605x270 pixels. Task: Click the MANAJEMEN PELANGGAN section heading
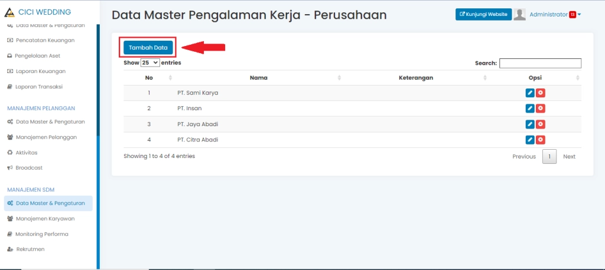pos(41,108)
